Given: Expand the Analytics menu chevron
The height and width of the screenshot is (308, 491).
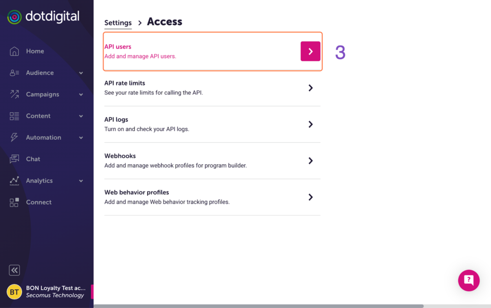Looking at the screenshot, I should coord(81,181).
